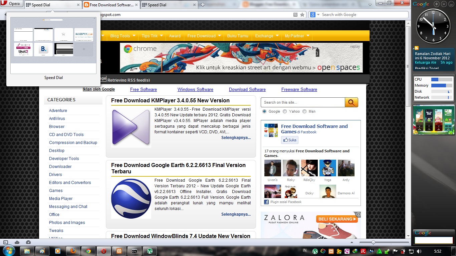Screen dimensions: 456x256
Task: Open the KMPlayer 3.4.0.55 post title
Action: (x=170, y=100)
